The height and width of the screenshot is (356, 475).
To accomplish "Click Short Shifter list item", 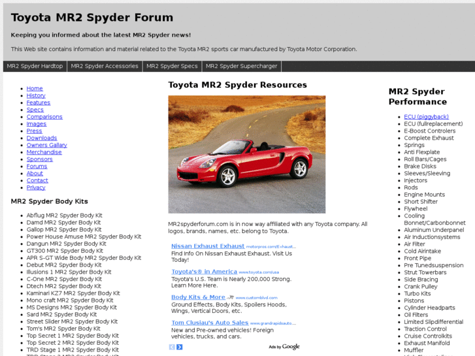I will (421, 201).
